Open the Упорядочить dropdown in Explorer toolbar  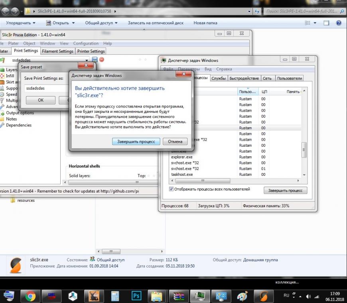coord(21,23)
